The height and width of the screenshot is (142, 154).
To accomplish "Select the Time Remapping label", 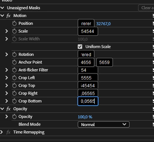I will coord(29,132).
